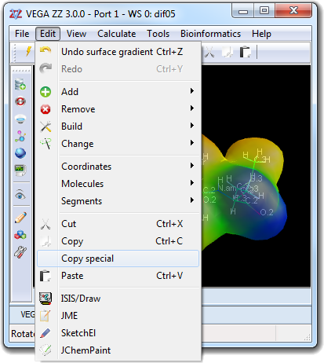Expand the Add submenu arrow
Screen dimensions: 324x363
[192, 91]
